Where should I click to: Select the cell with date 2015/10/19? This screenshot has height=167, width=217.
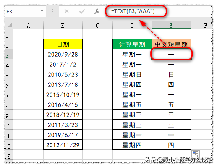pos(63,94)
